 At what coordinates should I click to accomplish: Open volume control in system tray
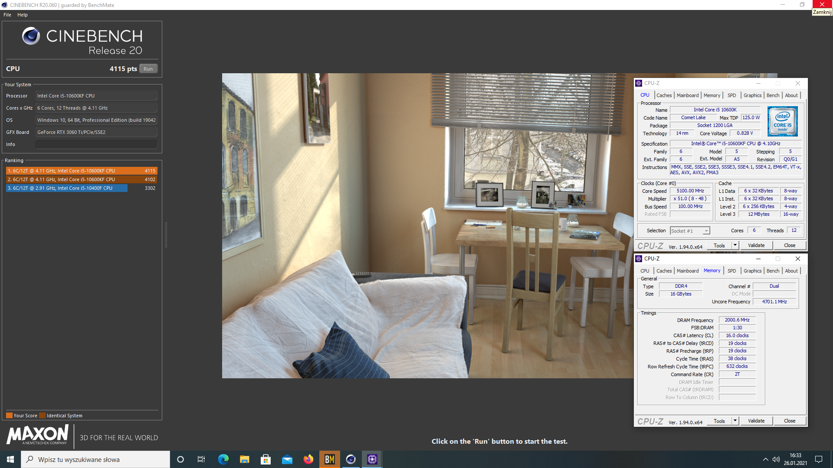(x=776, y=459)
